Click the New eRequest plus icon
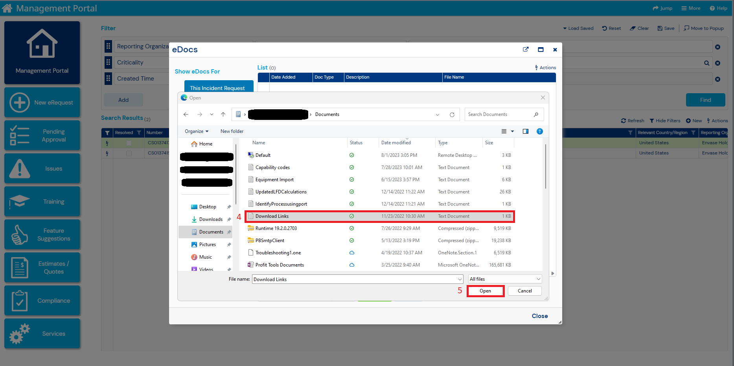Screen dimensions: 734x366 19,102
